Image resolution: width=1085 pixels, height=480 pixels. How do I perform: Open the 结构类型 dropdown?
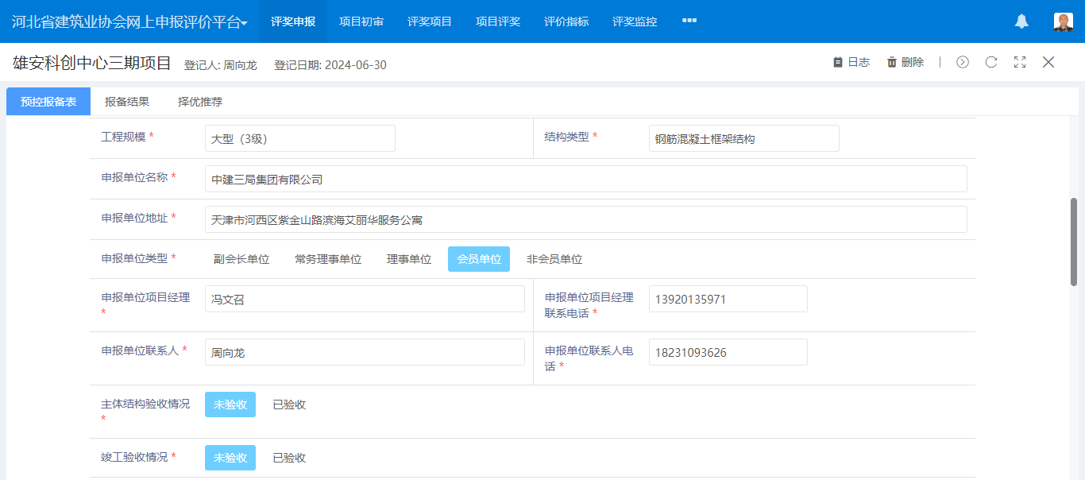pyautogui.click(x=743, y=138)
